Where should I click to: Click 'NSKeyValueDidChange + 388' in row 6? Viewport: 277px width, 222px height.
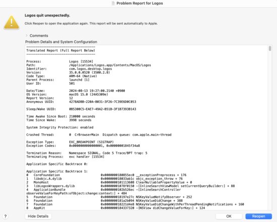point(159,201)
